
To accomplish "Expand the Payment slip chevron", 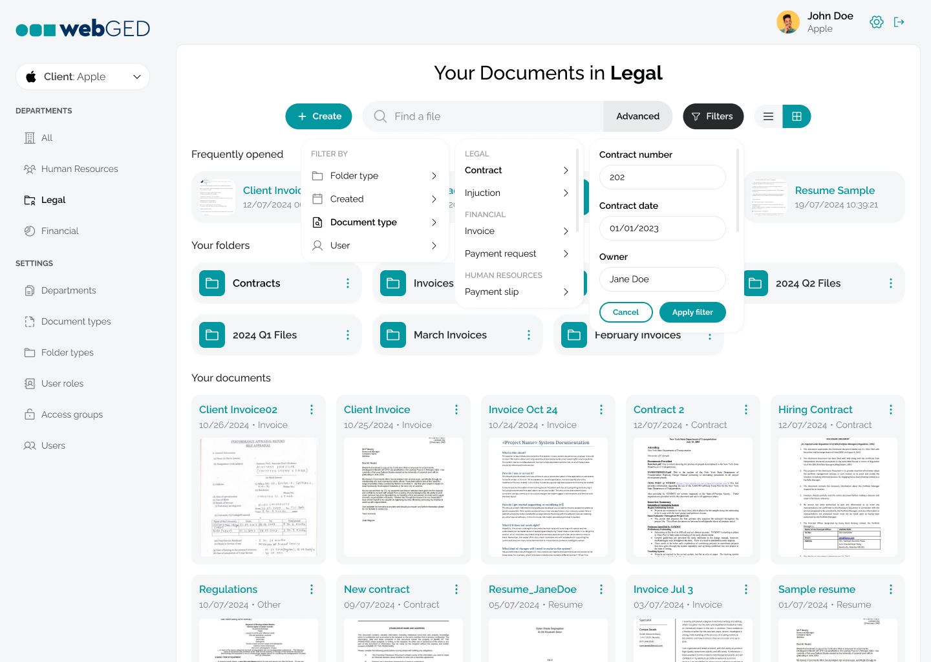I will [x=566, y=292].
